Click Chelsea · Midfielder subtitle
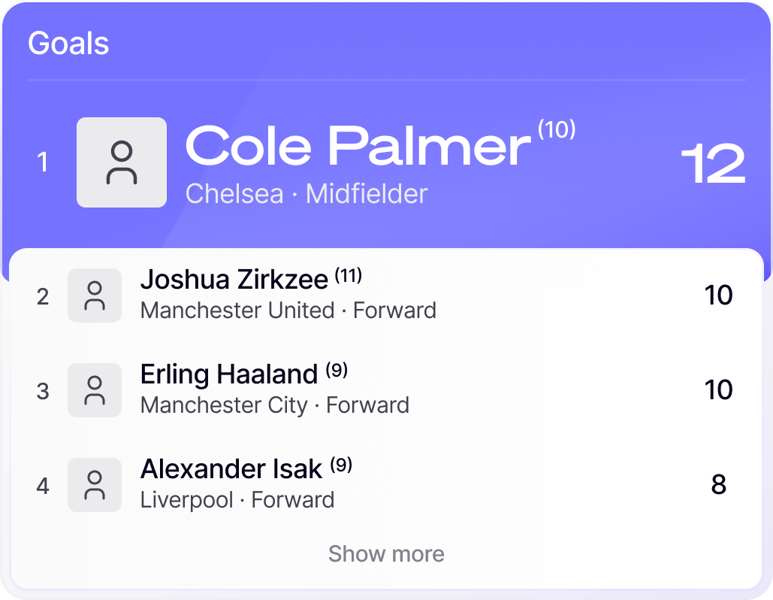This screenshot has width=773, height=600. pos(306,194)
